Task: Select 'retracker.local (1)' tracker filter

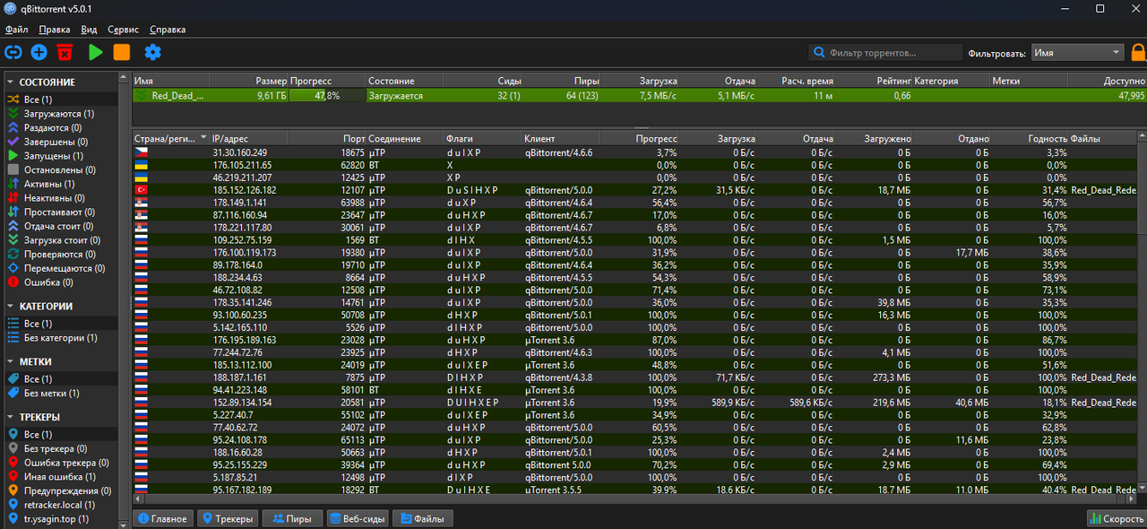Action: pyautogui.click(x=61, y=505)
